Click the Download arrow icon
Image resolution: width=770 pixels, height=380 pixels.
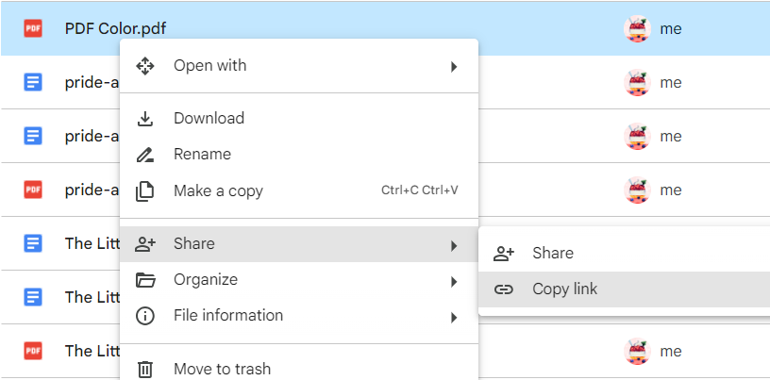click(x=145, y=119)
